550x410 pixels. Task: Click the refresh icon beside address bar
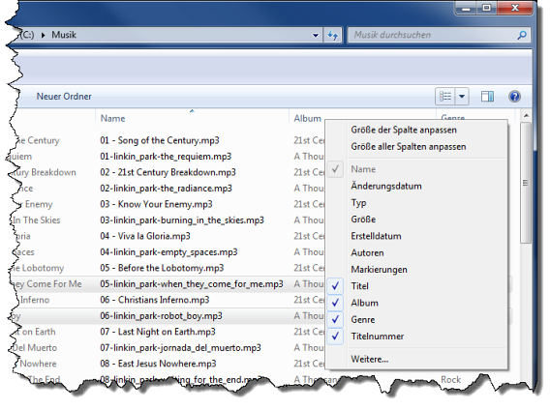pyautogui.click(x=332, y=35)
